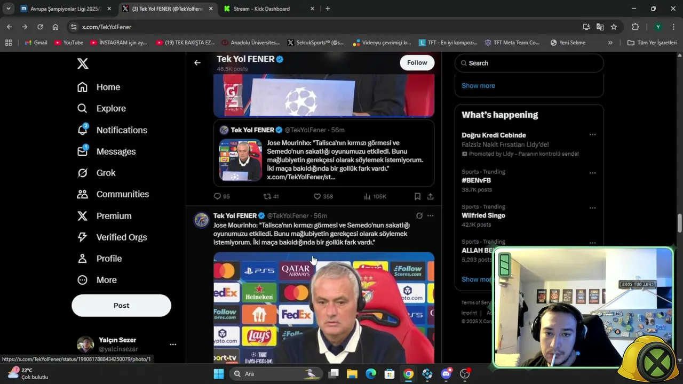Open Messages in the sidebar
This screenshot has height=384, width=683.
click(x=106, y=151)
